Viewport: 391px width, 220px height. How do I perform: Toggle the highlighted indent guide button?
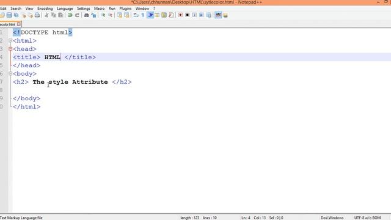150,15
